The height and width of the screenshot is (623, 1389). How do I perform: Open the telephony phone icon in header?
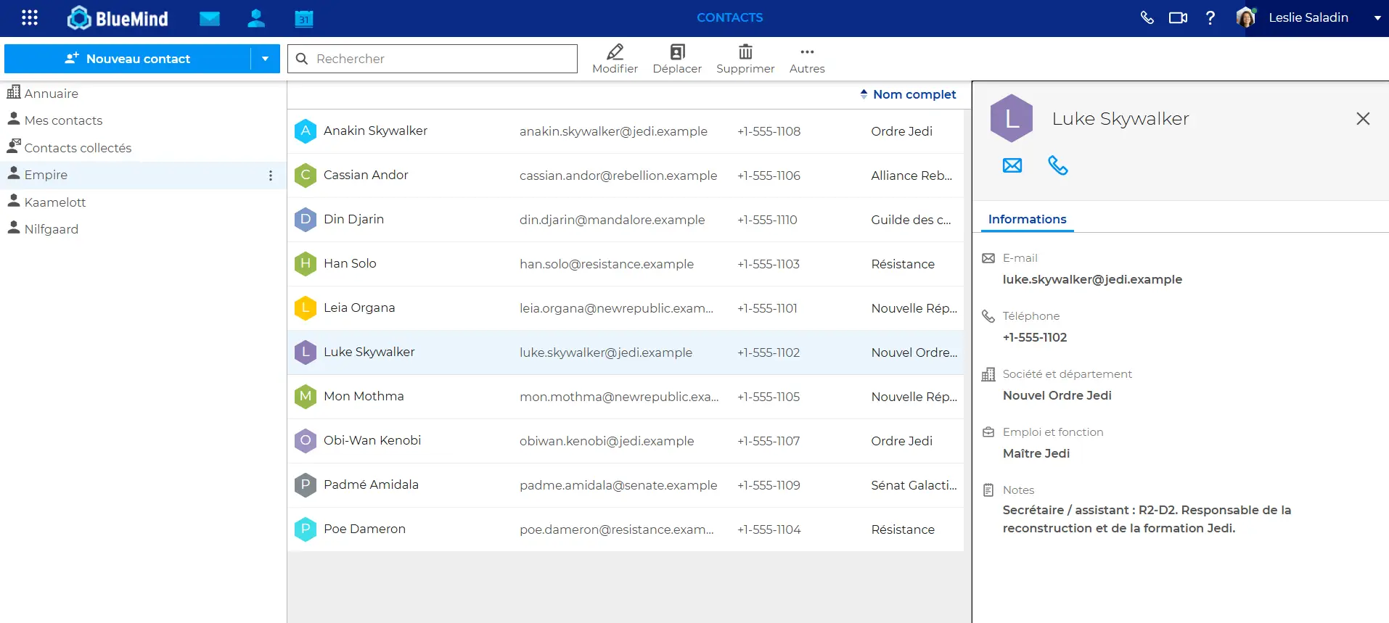click(1147, 18)
